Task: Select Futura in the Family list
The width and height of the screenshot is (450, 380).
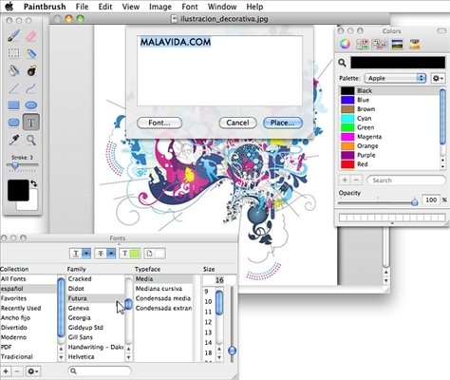Action: pos(96,298)
